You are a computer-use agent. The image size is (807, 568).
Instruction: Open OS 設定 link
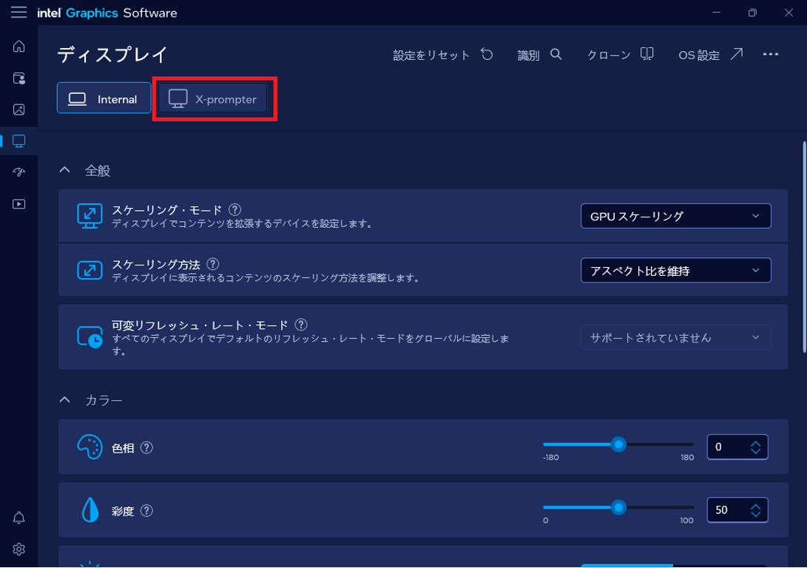[x=711, y=55]
